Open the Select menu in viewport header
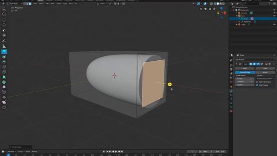Image resolution: width=277 pixels, height=156 pixels. [x=41, y=3]
